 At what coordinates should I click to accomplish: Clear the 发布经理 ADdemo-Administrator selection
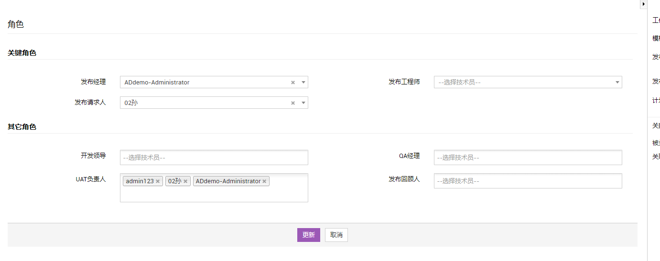293,83
